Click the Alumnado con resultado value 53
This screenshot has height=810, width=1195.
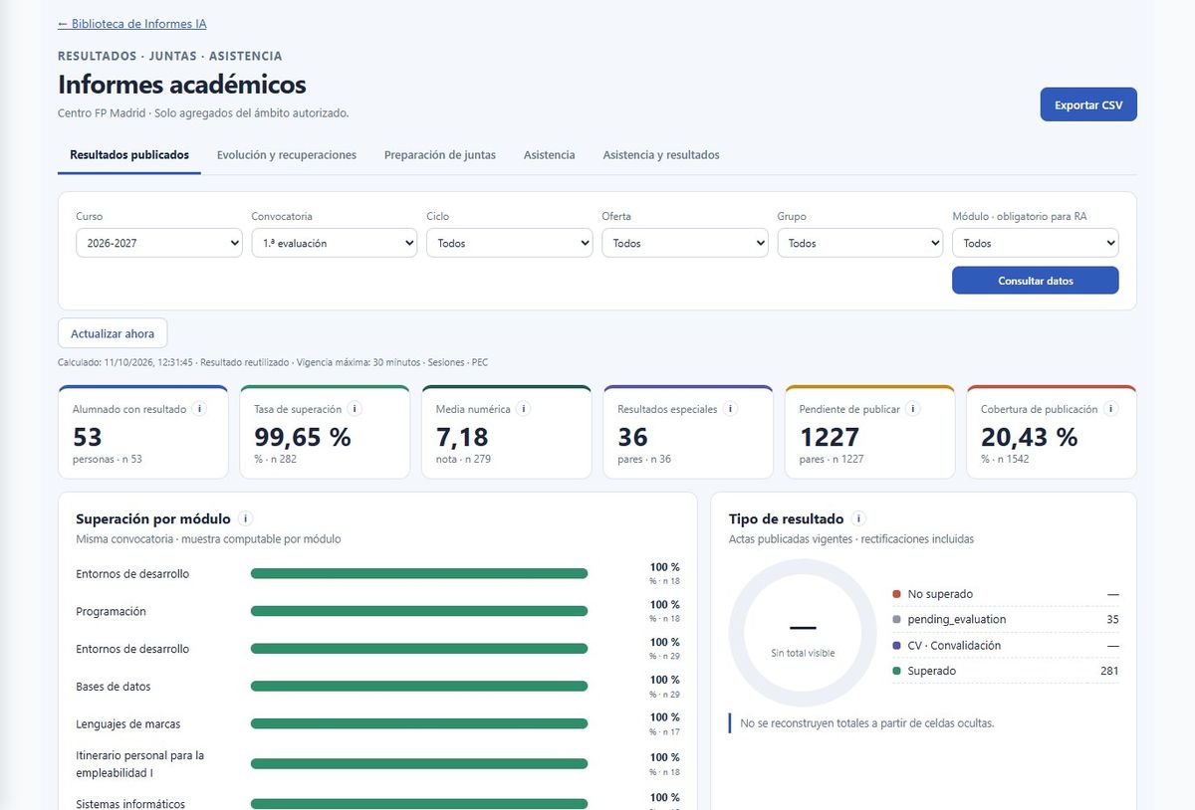(88, 437)
